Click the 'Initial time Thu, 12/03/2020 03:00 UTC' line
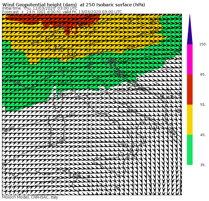This screenshot has height=201, width=209. [40, 8]
